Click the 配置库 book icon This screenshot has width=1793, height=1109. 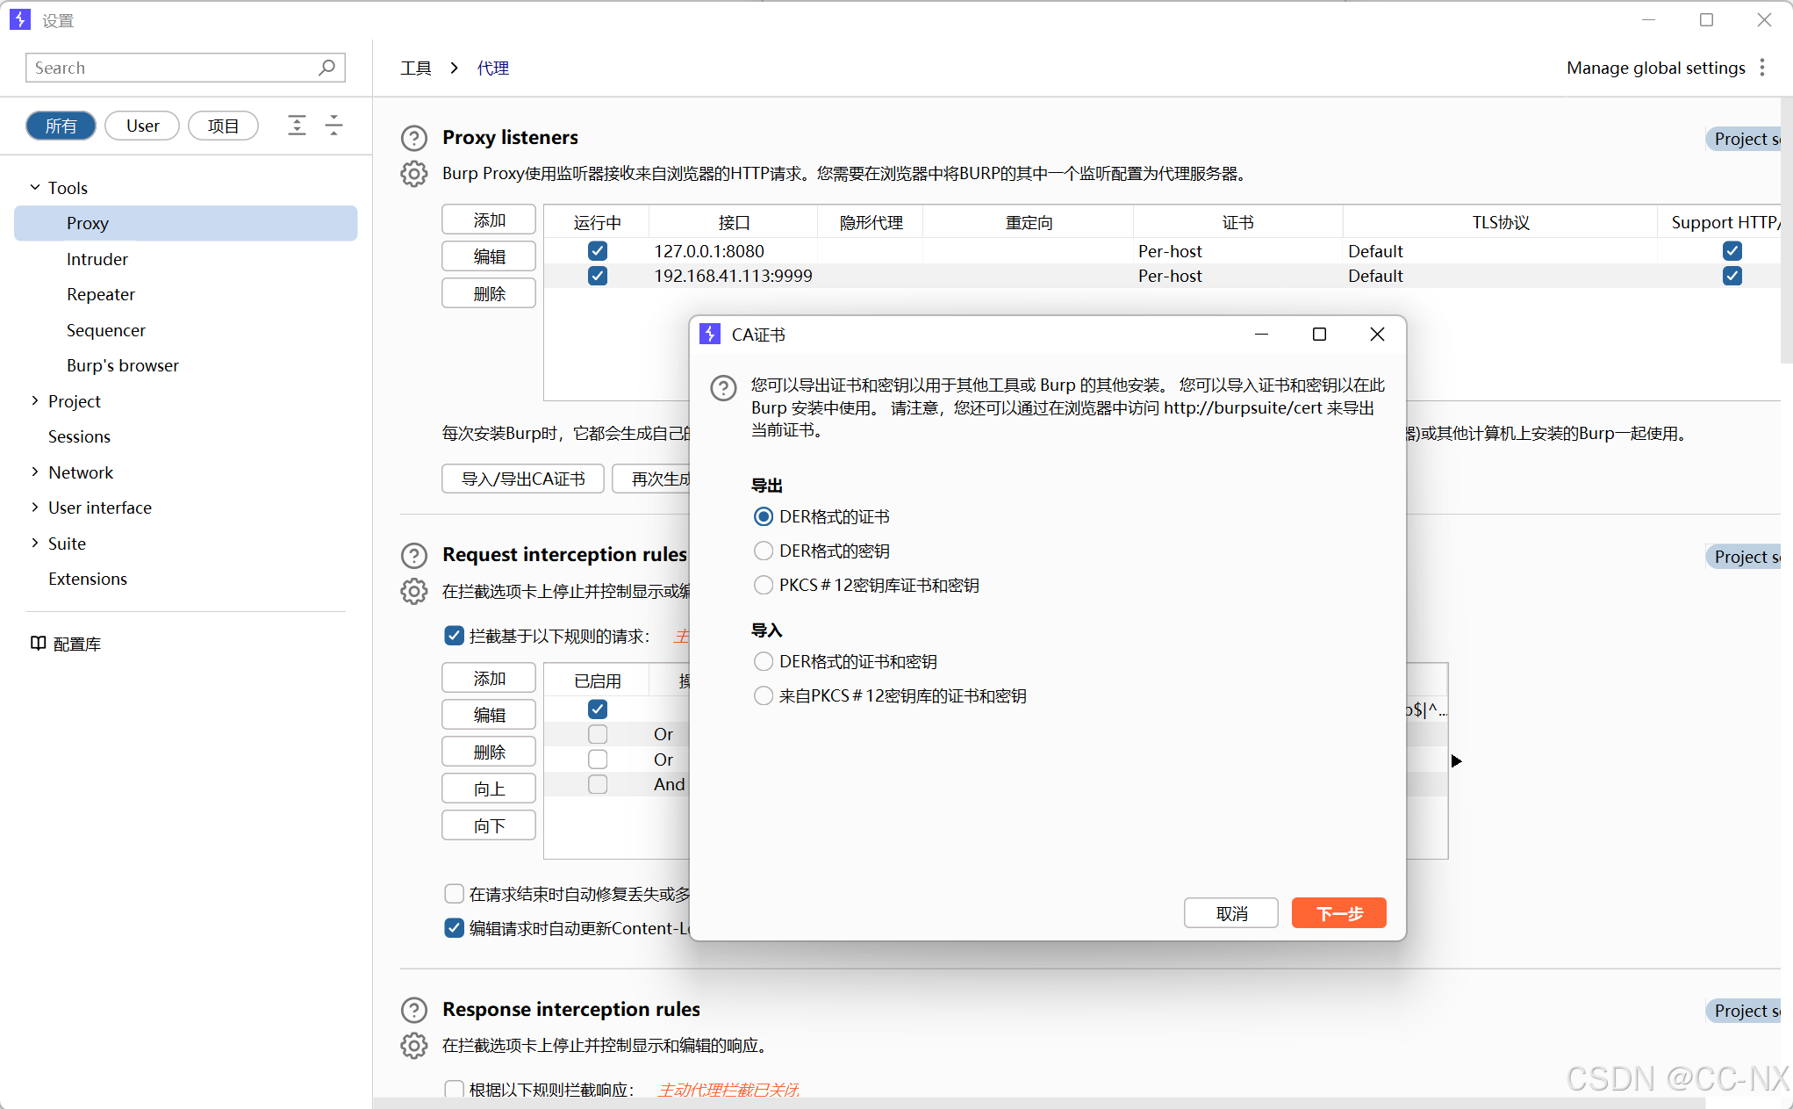pos(38,644)
